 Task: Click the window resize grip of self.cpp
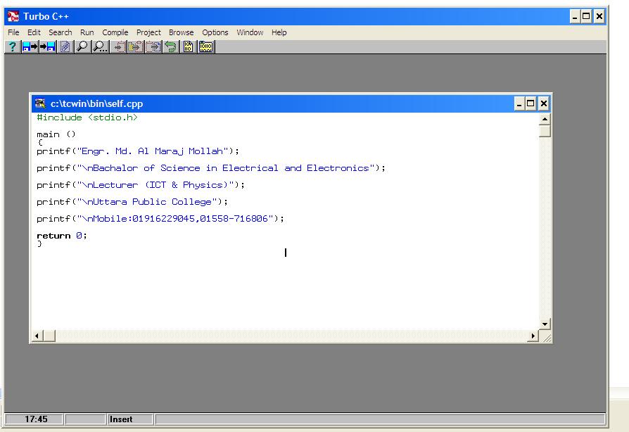coord(546,337)
